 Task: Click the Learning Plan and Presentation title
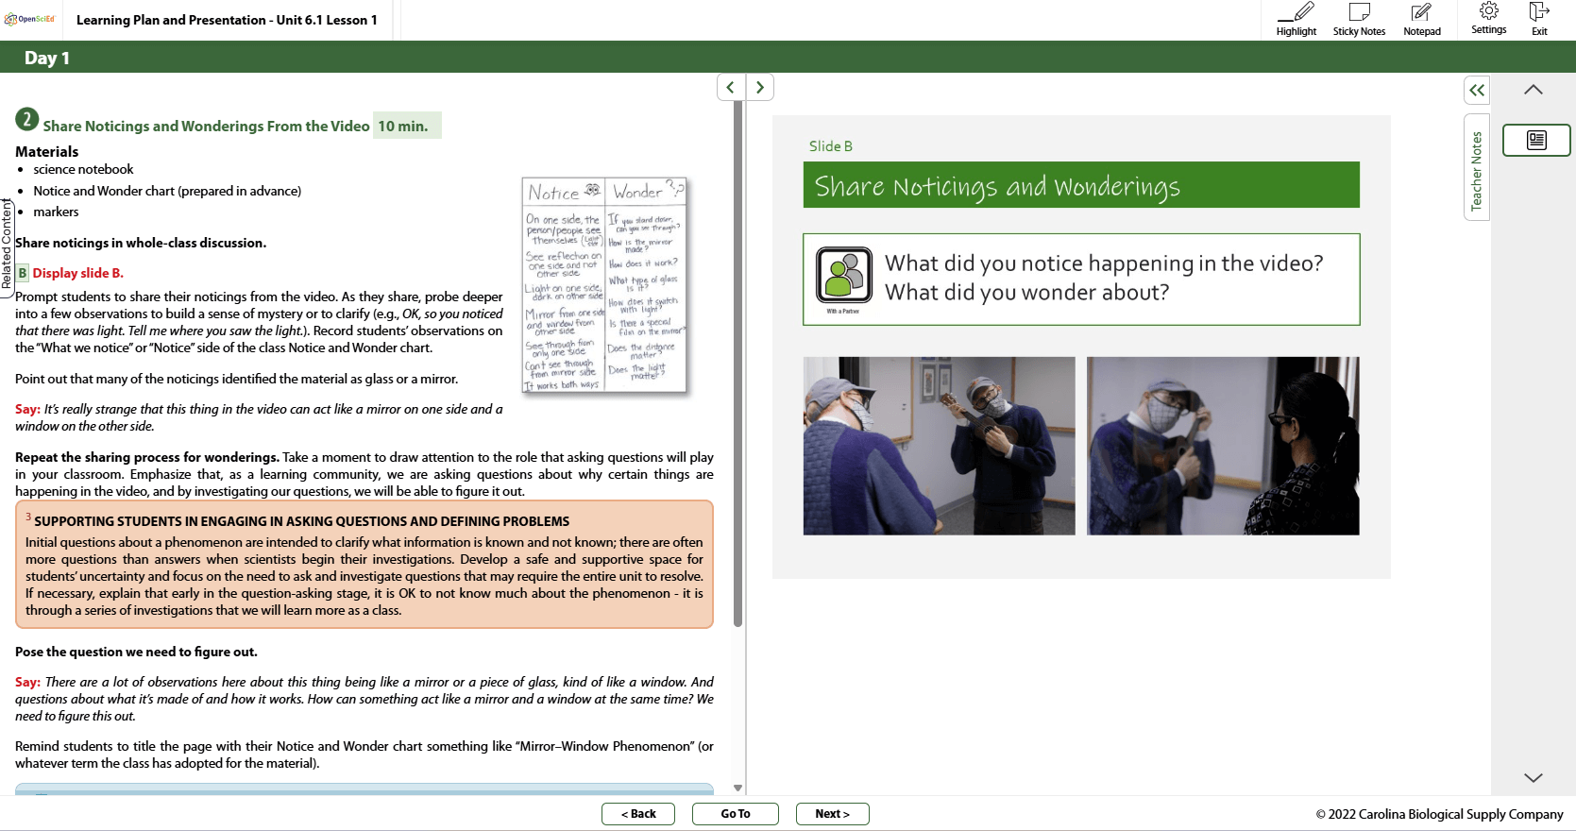tap(227, 20)
